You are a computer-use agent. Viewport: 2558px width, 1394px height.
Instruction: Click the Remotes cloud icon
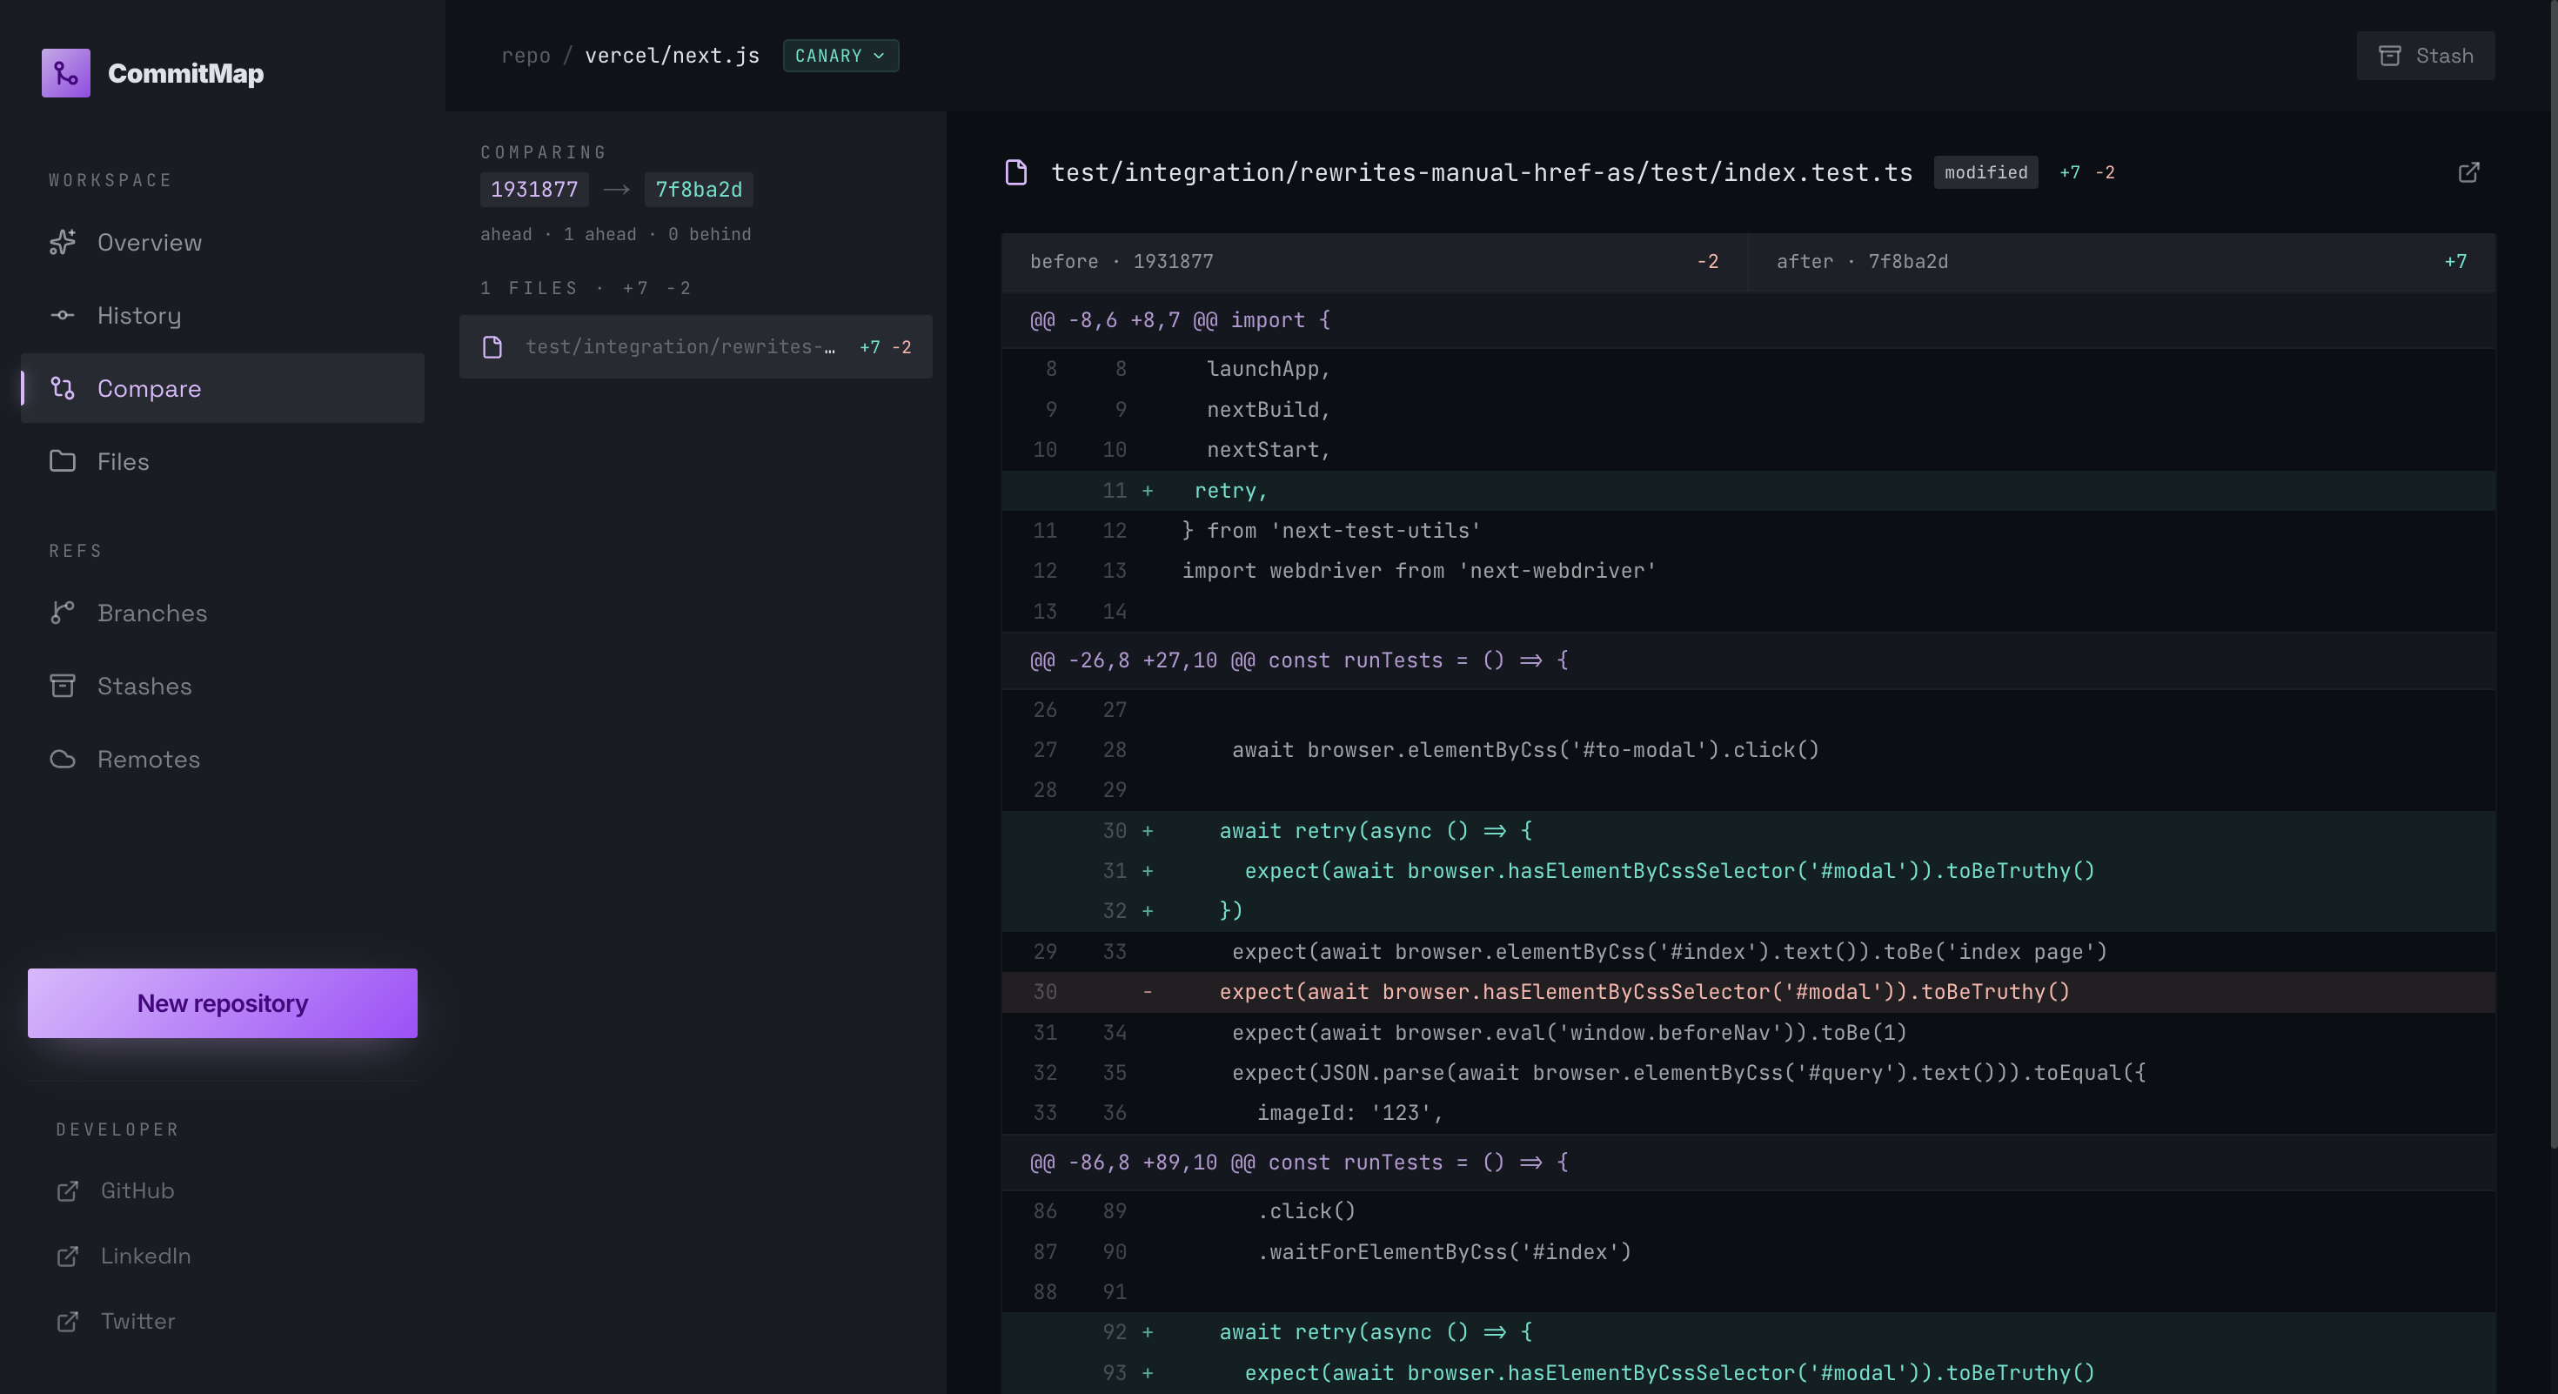pos(63,760)
